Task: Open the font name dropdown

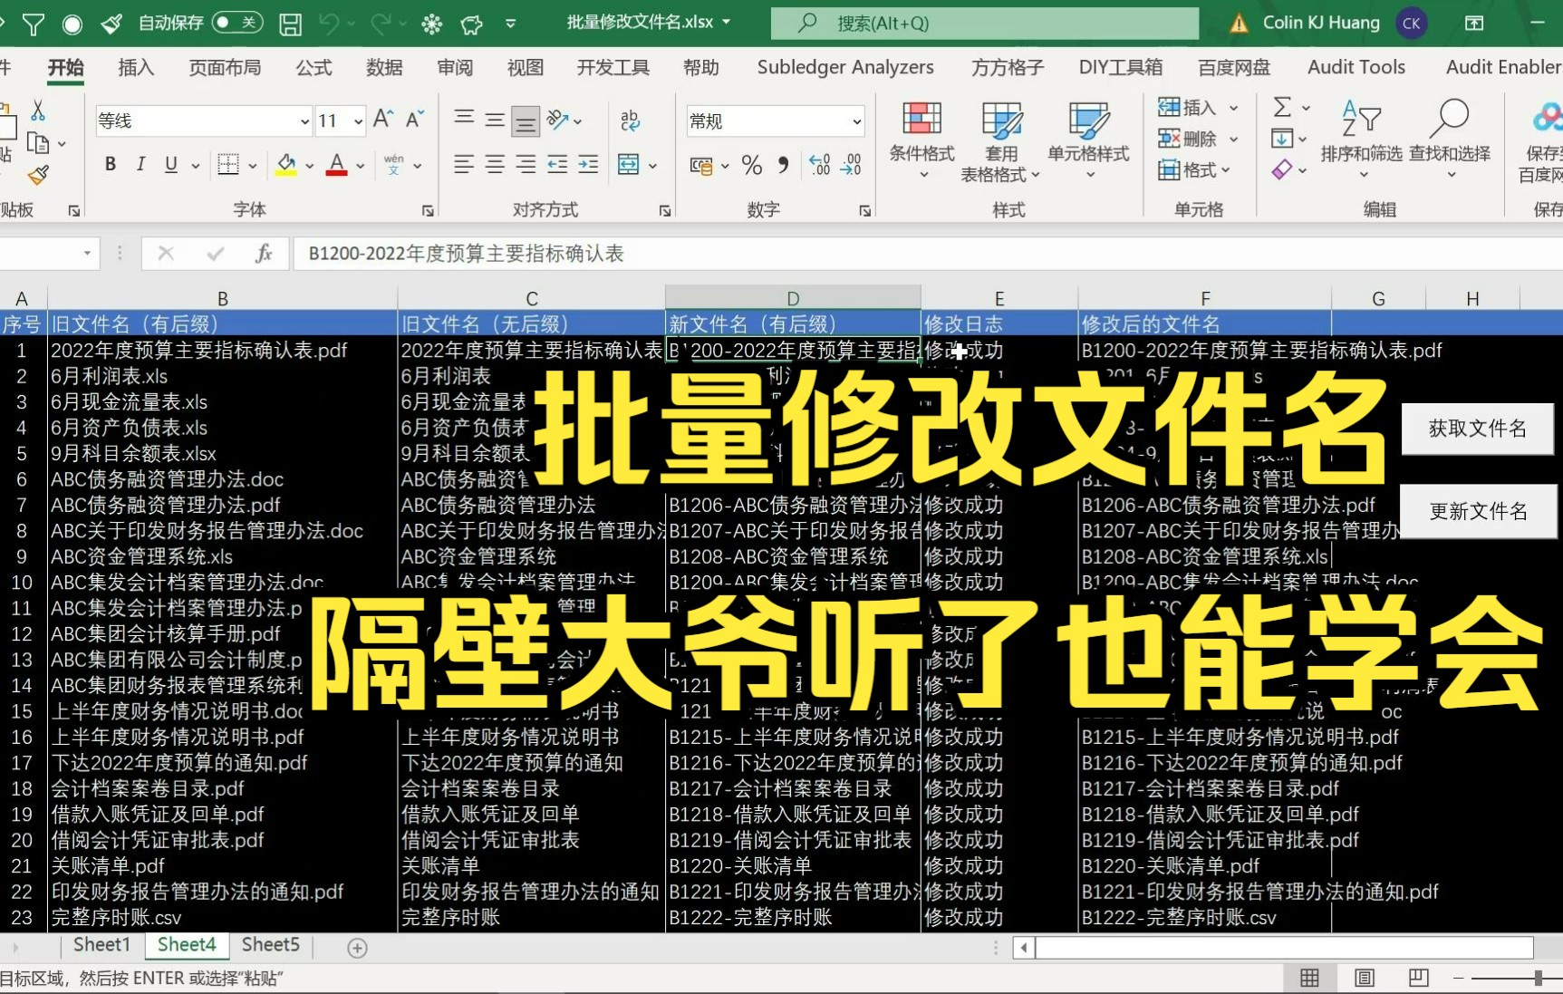Action: coord(304,121)
